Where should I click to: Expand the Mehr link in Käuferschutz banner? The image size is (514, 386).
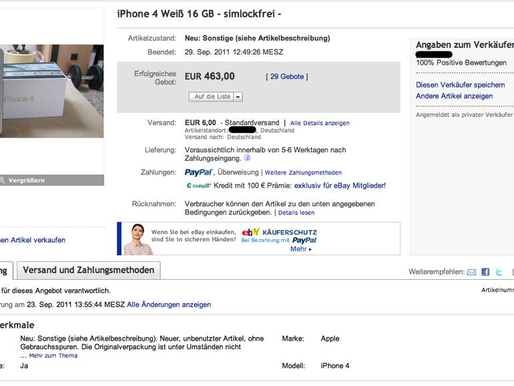point(300,249)
